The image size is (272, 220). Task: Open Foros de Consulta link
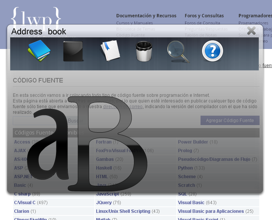point(202,23)
